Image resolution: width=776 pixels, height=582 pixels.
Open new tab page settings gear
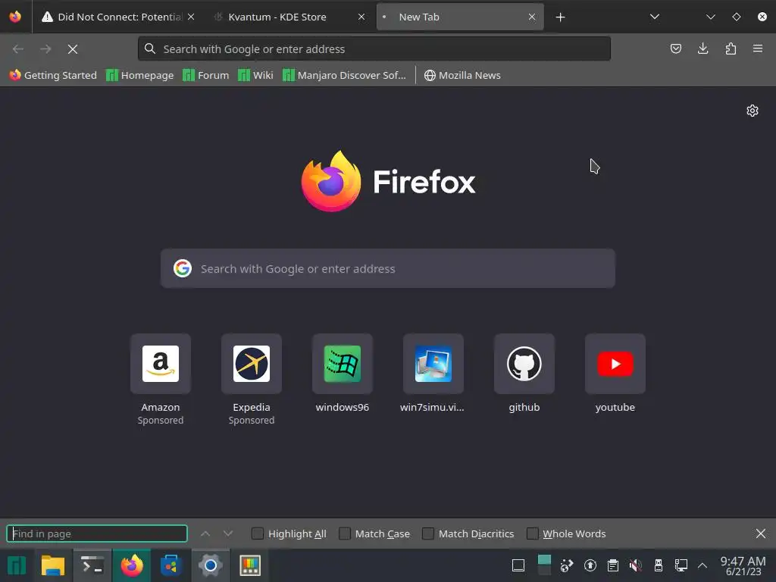[x=753, y=111]
